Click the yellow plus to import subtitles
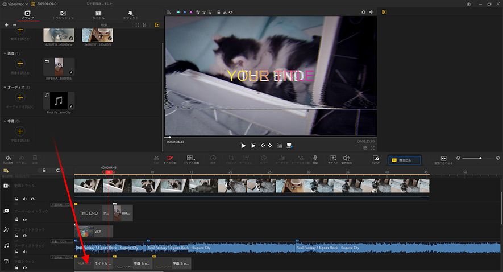Viewport: 503px width, 272px height. pos(20,131)
